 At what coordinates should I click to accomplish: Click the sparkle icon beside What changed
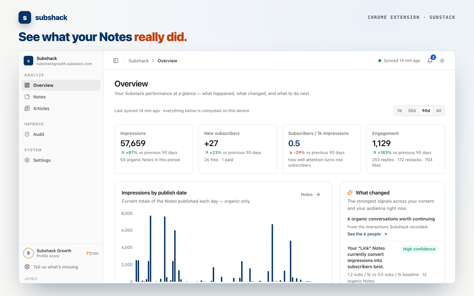[x=350, y=193]
